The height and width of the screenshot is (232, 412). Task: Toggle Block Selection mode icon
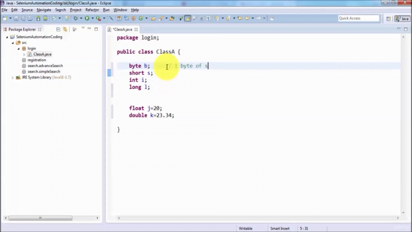[x=201, y=19]
